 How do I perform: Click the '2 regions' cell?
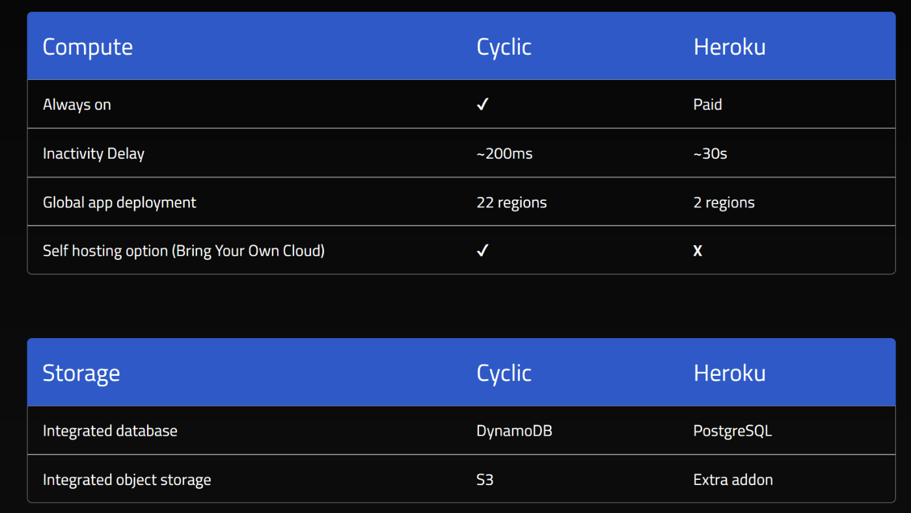[x=724, y=203]
